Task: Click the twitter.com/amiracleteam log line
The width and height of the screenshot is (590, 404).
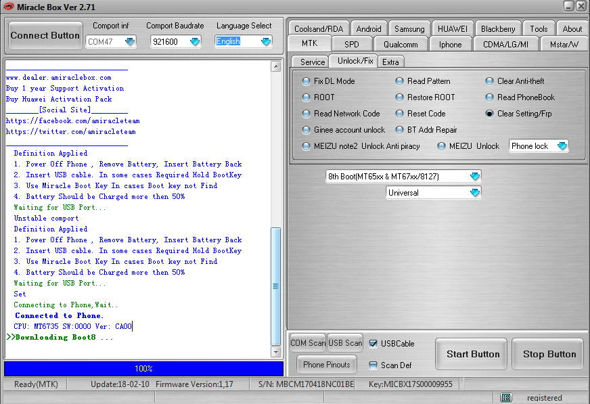Action: click(x=71, y=132)
